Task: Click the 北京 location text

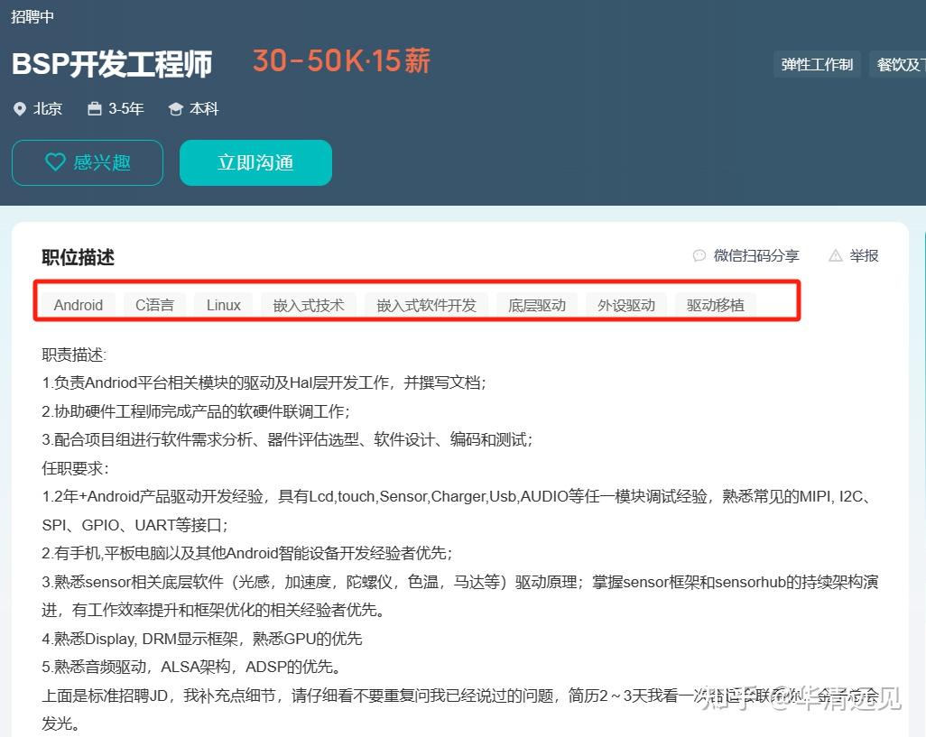Action: pyautogui.click(x=48, y=108)
